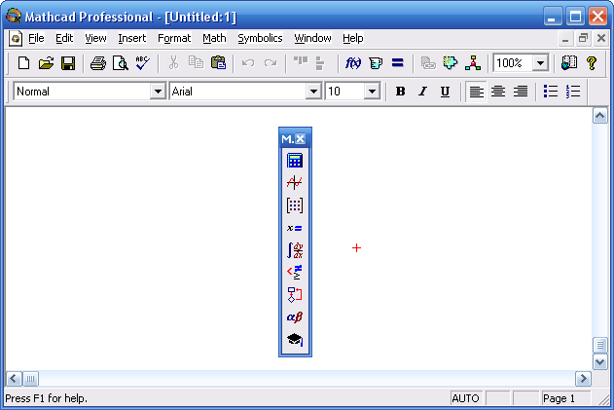Open the File menu

(36, 38)
